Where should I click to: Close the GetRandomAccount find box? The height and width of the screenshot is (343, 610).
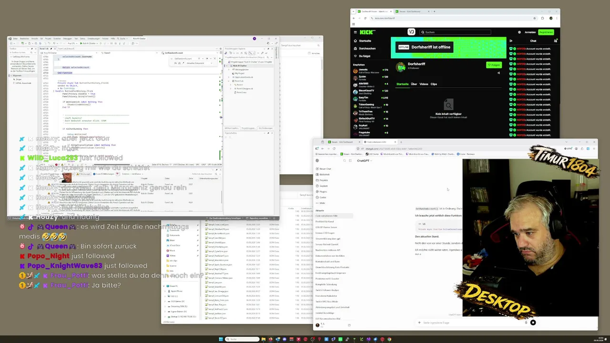click(215, 59)
